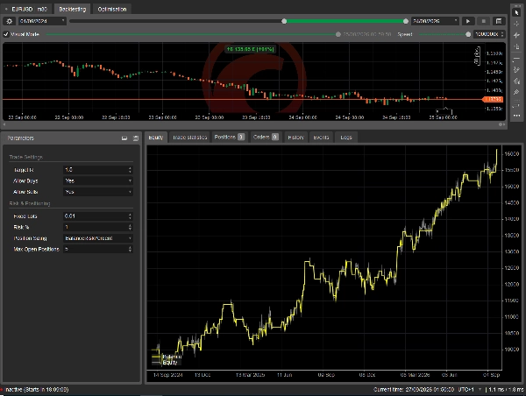
Task: Open the History tab
Action: pyautogui.click(x=296, y=138)
